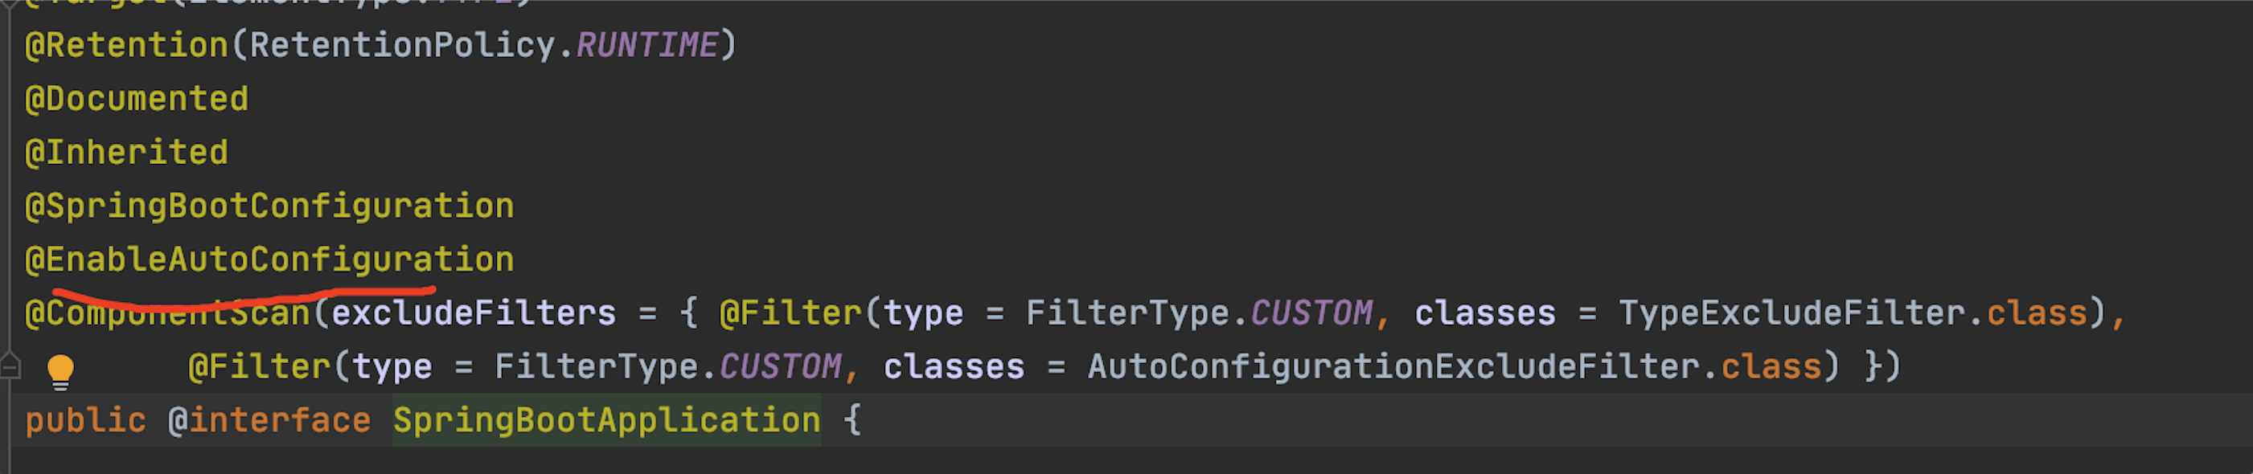Click the first @Filter annotation

coord(790,313)
